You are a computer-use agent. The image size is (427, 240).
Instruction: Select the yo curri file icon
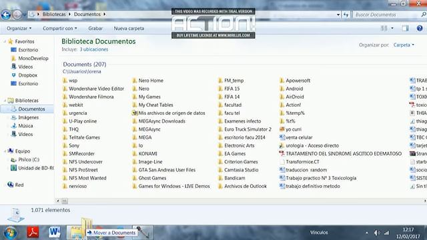[x=282, y=129]
